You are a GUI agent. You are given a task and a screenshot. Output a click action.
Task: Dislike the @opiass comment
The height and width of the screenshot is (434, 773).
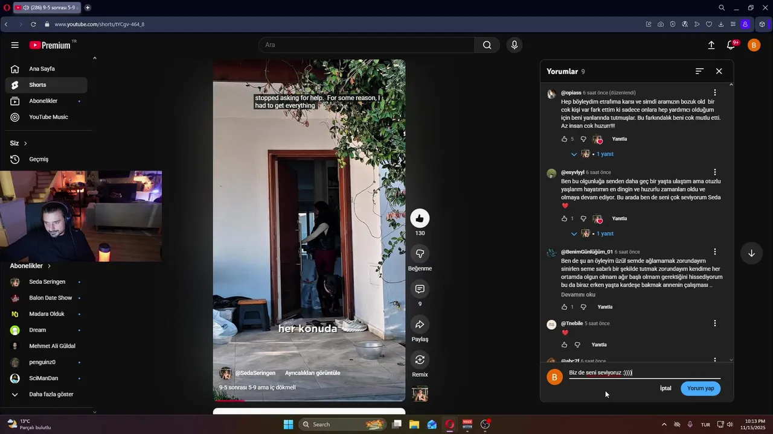point(583,139)
